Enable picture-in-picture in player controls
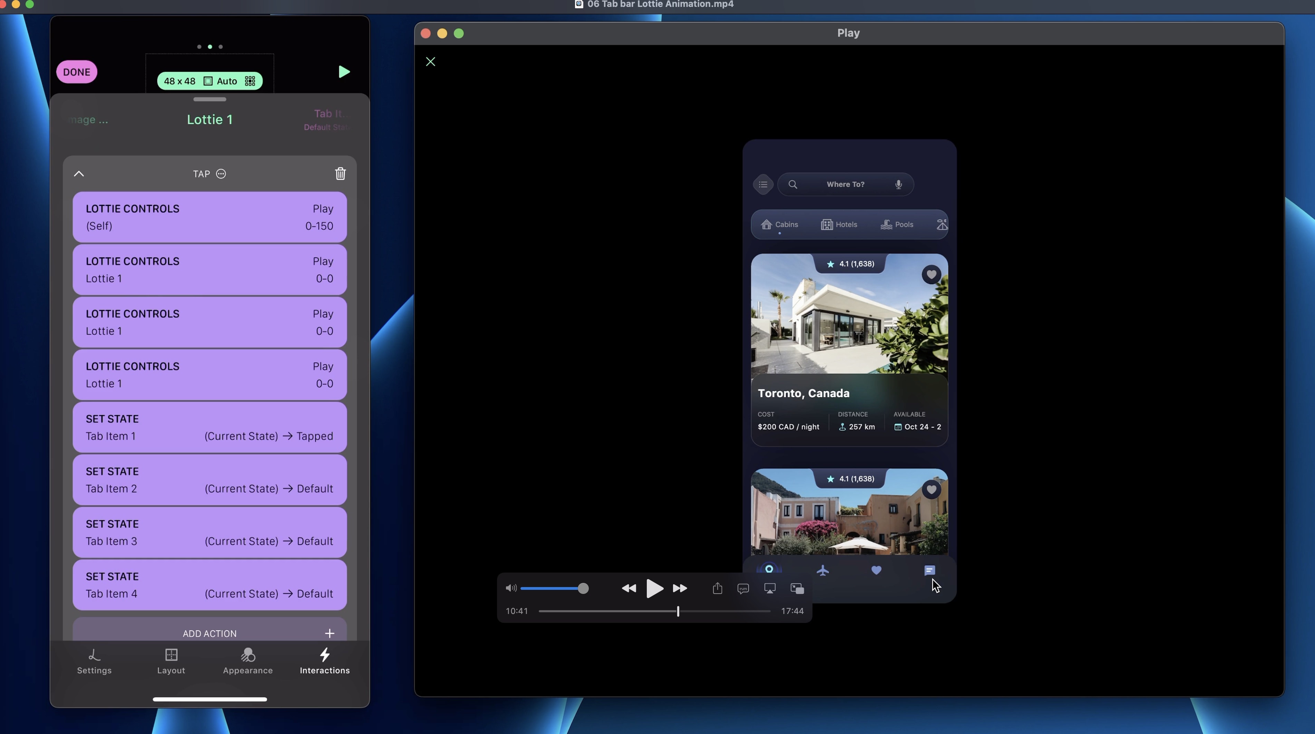 tap(797, 589)
